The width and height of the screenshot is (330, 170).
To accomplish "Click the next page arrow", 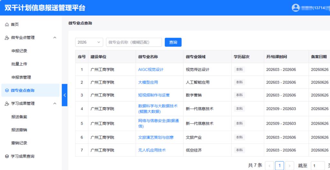I will coord(290,166).
